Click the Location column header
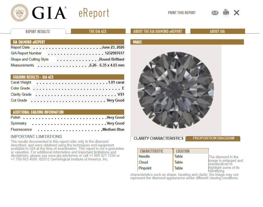This screenshot has height=207, width=263. coord(191,151)
